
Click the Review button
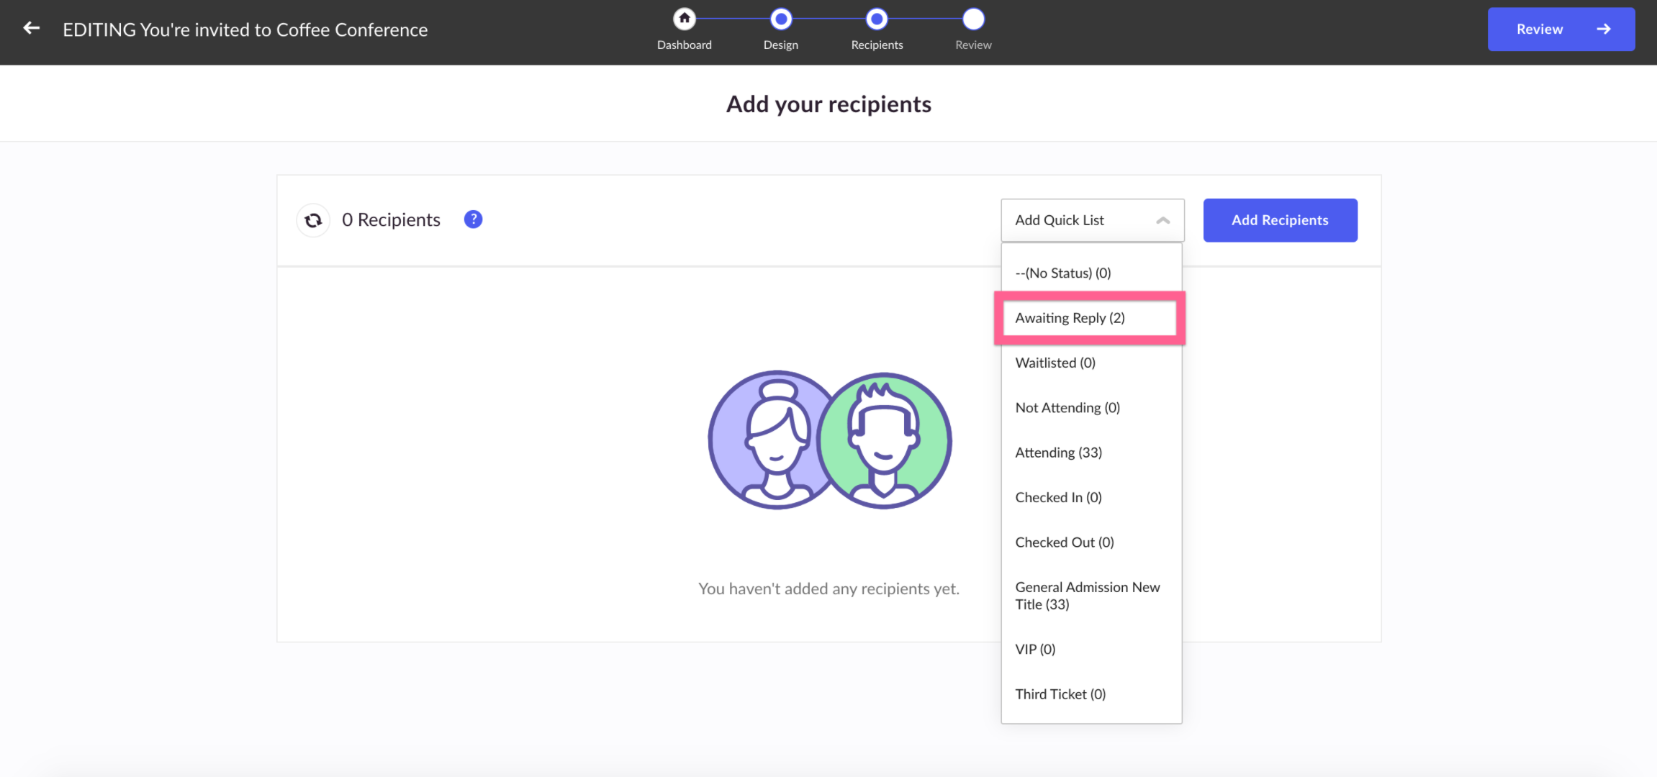click(x=1561, y=29)
